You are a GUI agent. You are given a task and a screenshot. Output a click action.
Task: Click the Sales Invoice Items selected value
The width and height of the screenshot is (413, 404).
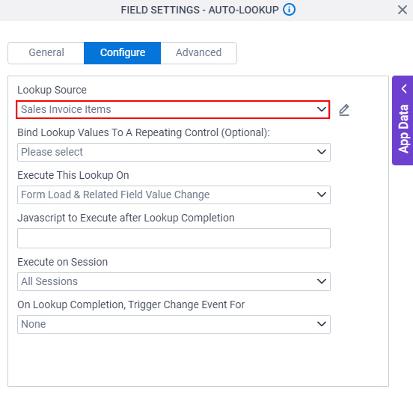(x=66, y=109)
